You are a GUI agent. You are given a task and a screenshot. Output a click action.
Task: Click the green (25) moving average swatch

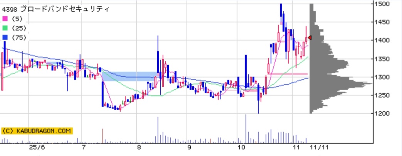click(x=5, y=28)
